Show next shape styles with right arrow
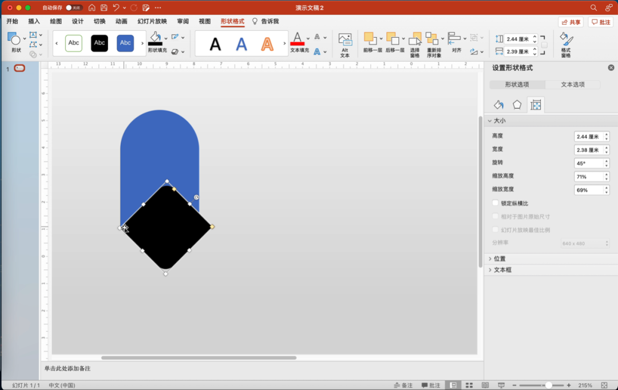Viewport: 618px width, 390px height. click(x=142, y=43)
